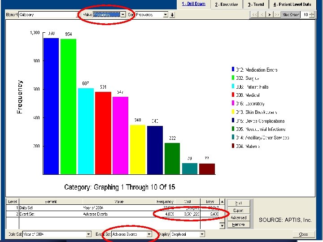Increase the Max Graph count stepper
This screenshot has width=323, height=242.
[x=312, y=13]
